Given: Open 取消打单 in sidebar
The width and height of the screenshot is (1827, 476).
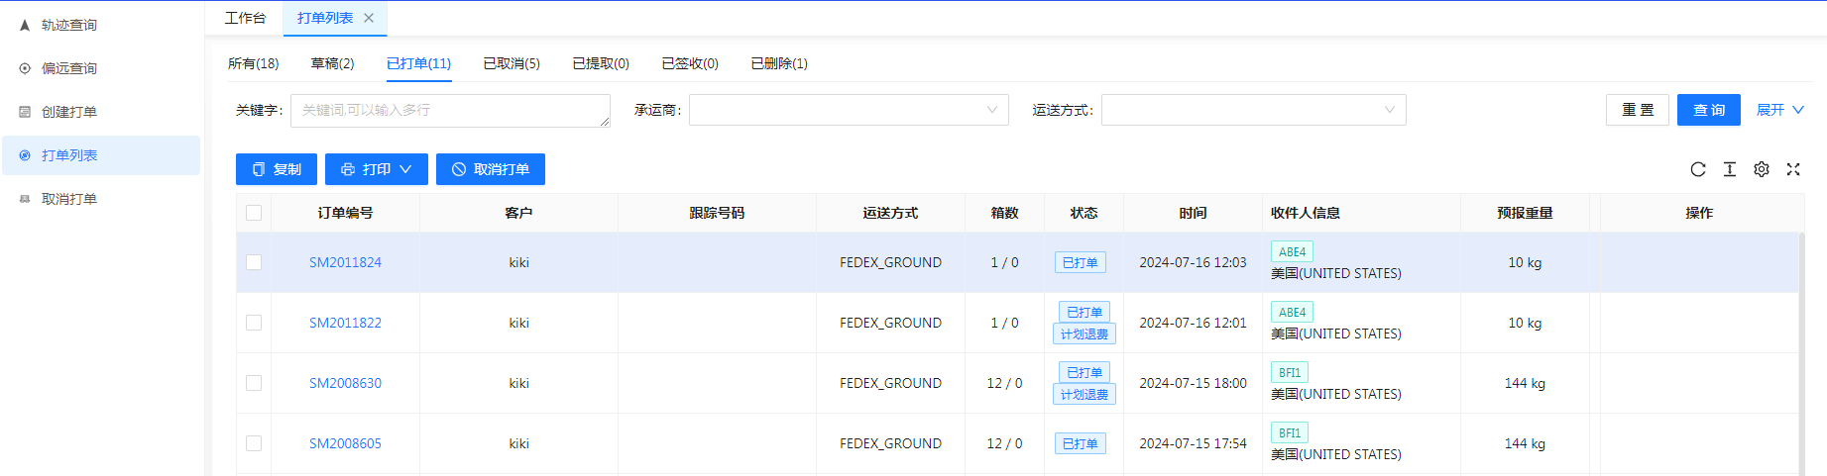Looking at the screenshot, I should tap(69, 199).
